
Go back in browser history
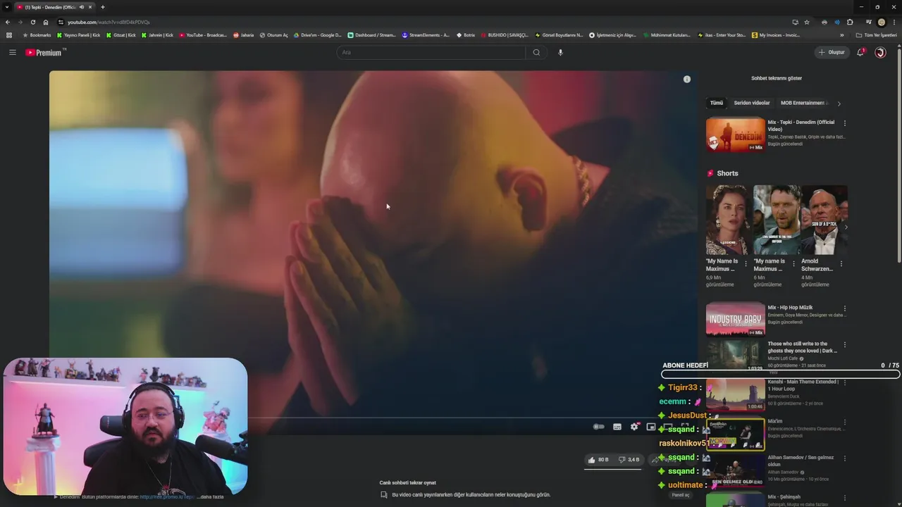pyautogui.click(x=8, y=22)
